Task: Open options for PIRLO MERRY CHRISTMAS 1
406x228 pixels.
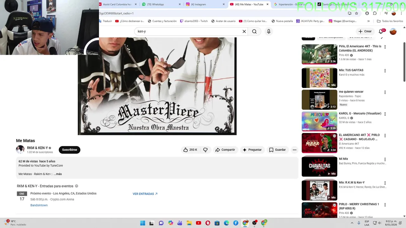Action: [385, 205]
